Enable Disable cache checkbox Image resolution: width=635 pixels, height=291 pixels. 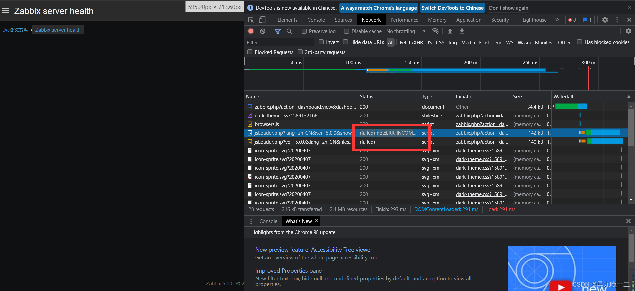pos(346,31)
